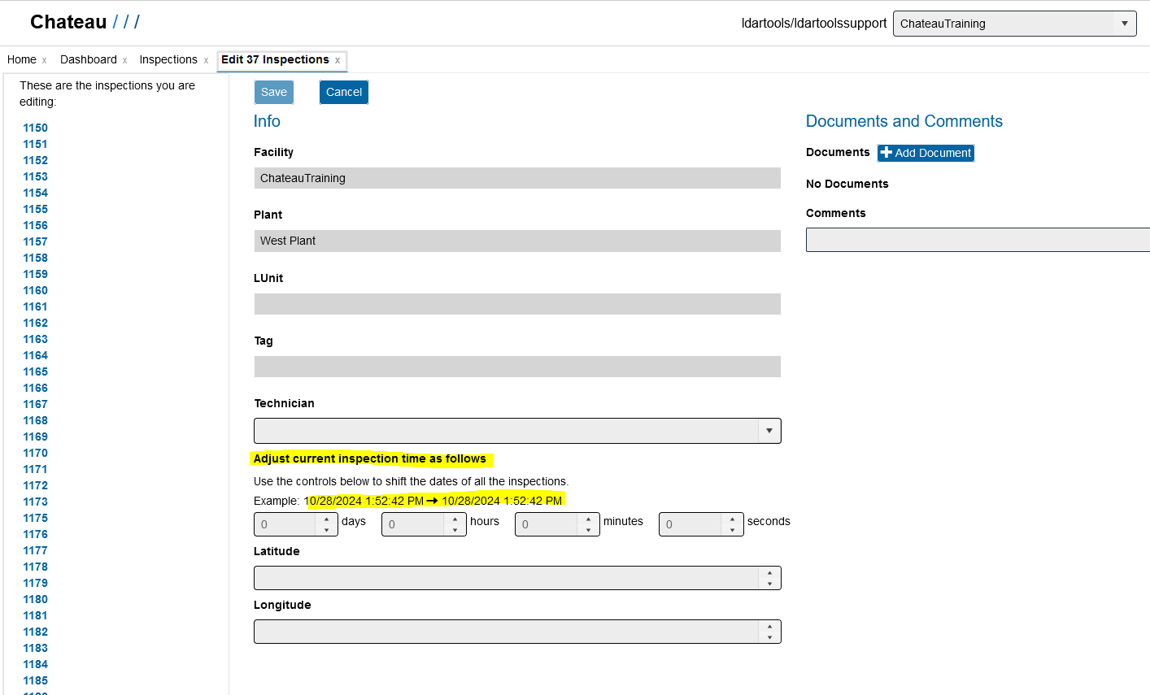Open inspection 1150 link
The width and height of the screenshot is (1150, 695).
(35, 128)
